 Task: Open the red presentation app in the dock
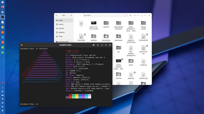tap(2, 42)
